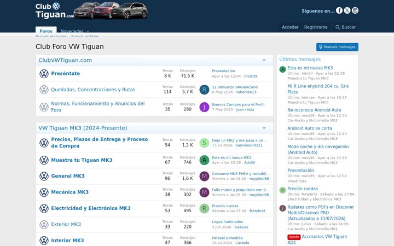This screenshot has width=394, height=246.
Task: Open Fallo motor y propulsión thread
Action: pos(240,190)
